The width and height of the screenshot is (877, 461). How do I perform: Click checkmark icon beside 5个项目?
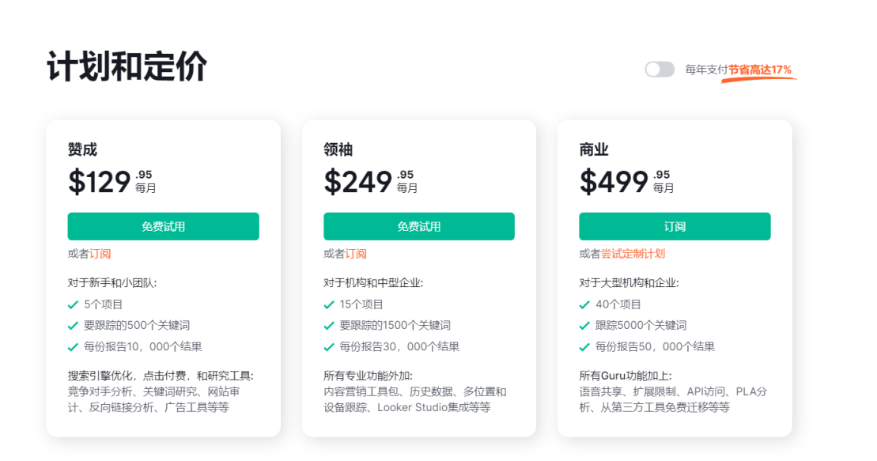74,304
